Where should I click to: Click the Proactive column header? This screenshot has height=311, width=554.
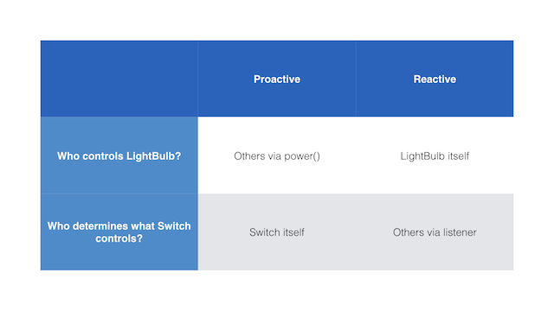(x=277, y=79)
